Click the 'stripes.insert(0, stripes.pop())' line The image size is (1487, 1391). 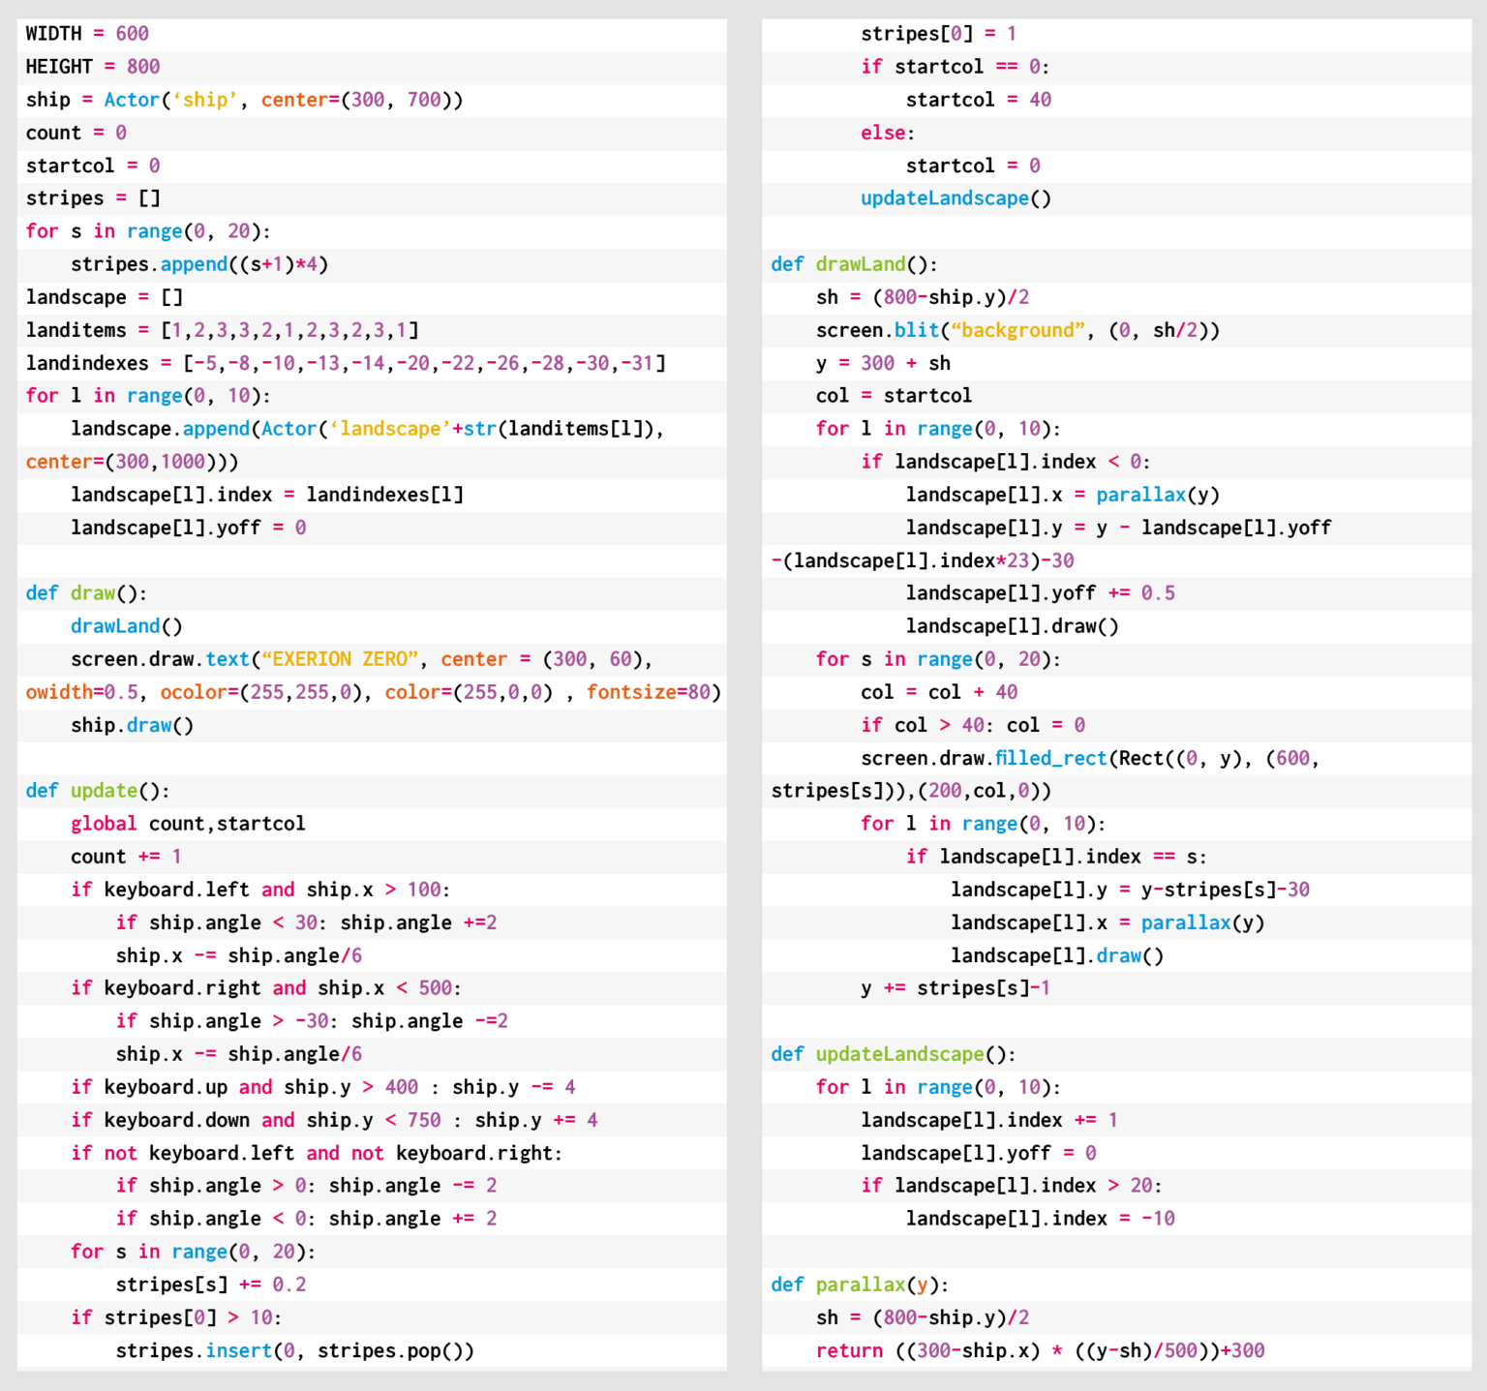click(294, 1350)
